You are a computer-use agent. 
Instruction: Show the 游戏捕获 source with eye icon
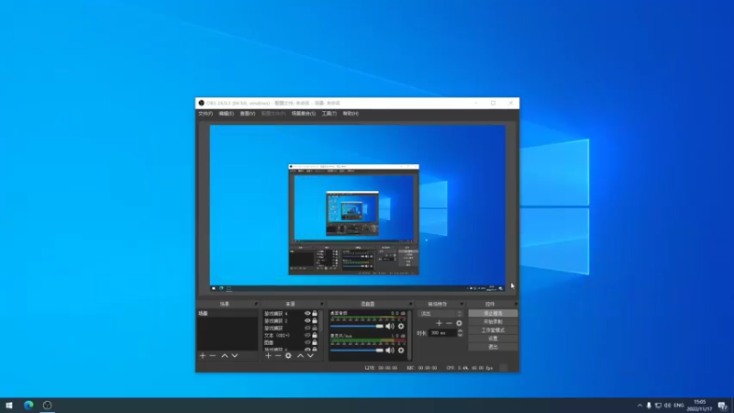tap(307, 328)
